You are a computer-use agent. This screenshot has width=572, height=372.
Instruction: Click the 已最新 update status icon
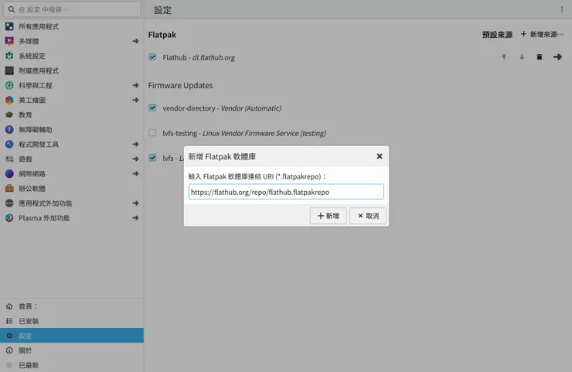pos(9,365)
